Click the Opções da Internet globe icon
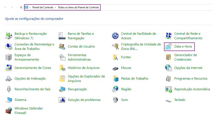This screenshot has height=116, width=214. tap(168, 68)
